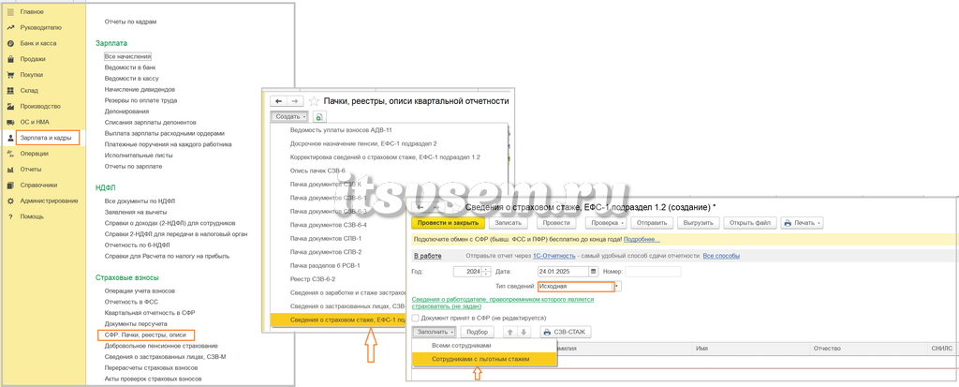The width and height of the screenshot is (959, 387).
Task: Go back in the Пачки, реестры window
Action: [278, 101]
